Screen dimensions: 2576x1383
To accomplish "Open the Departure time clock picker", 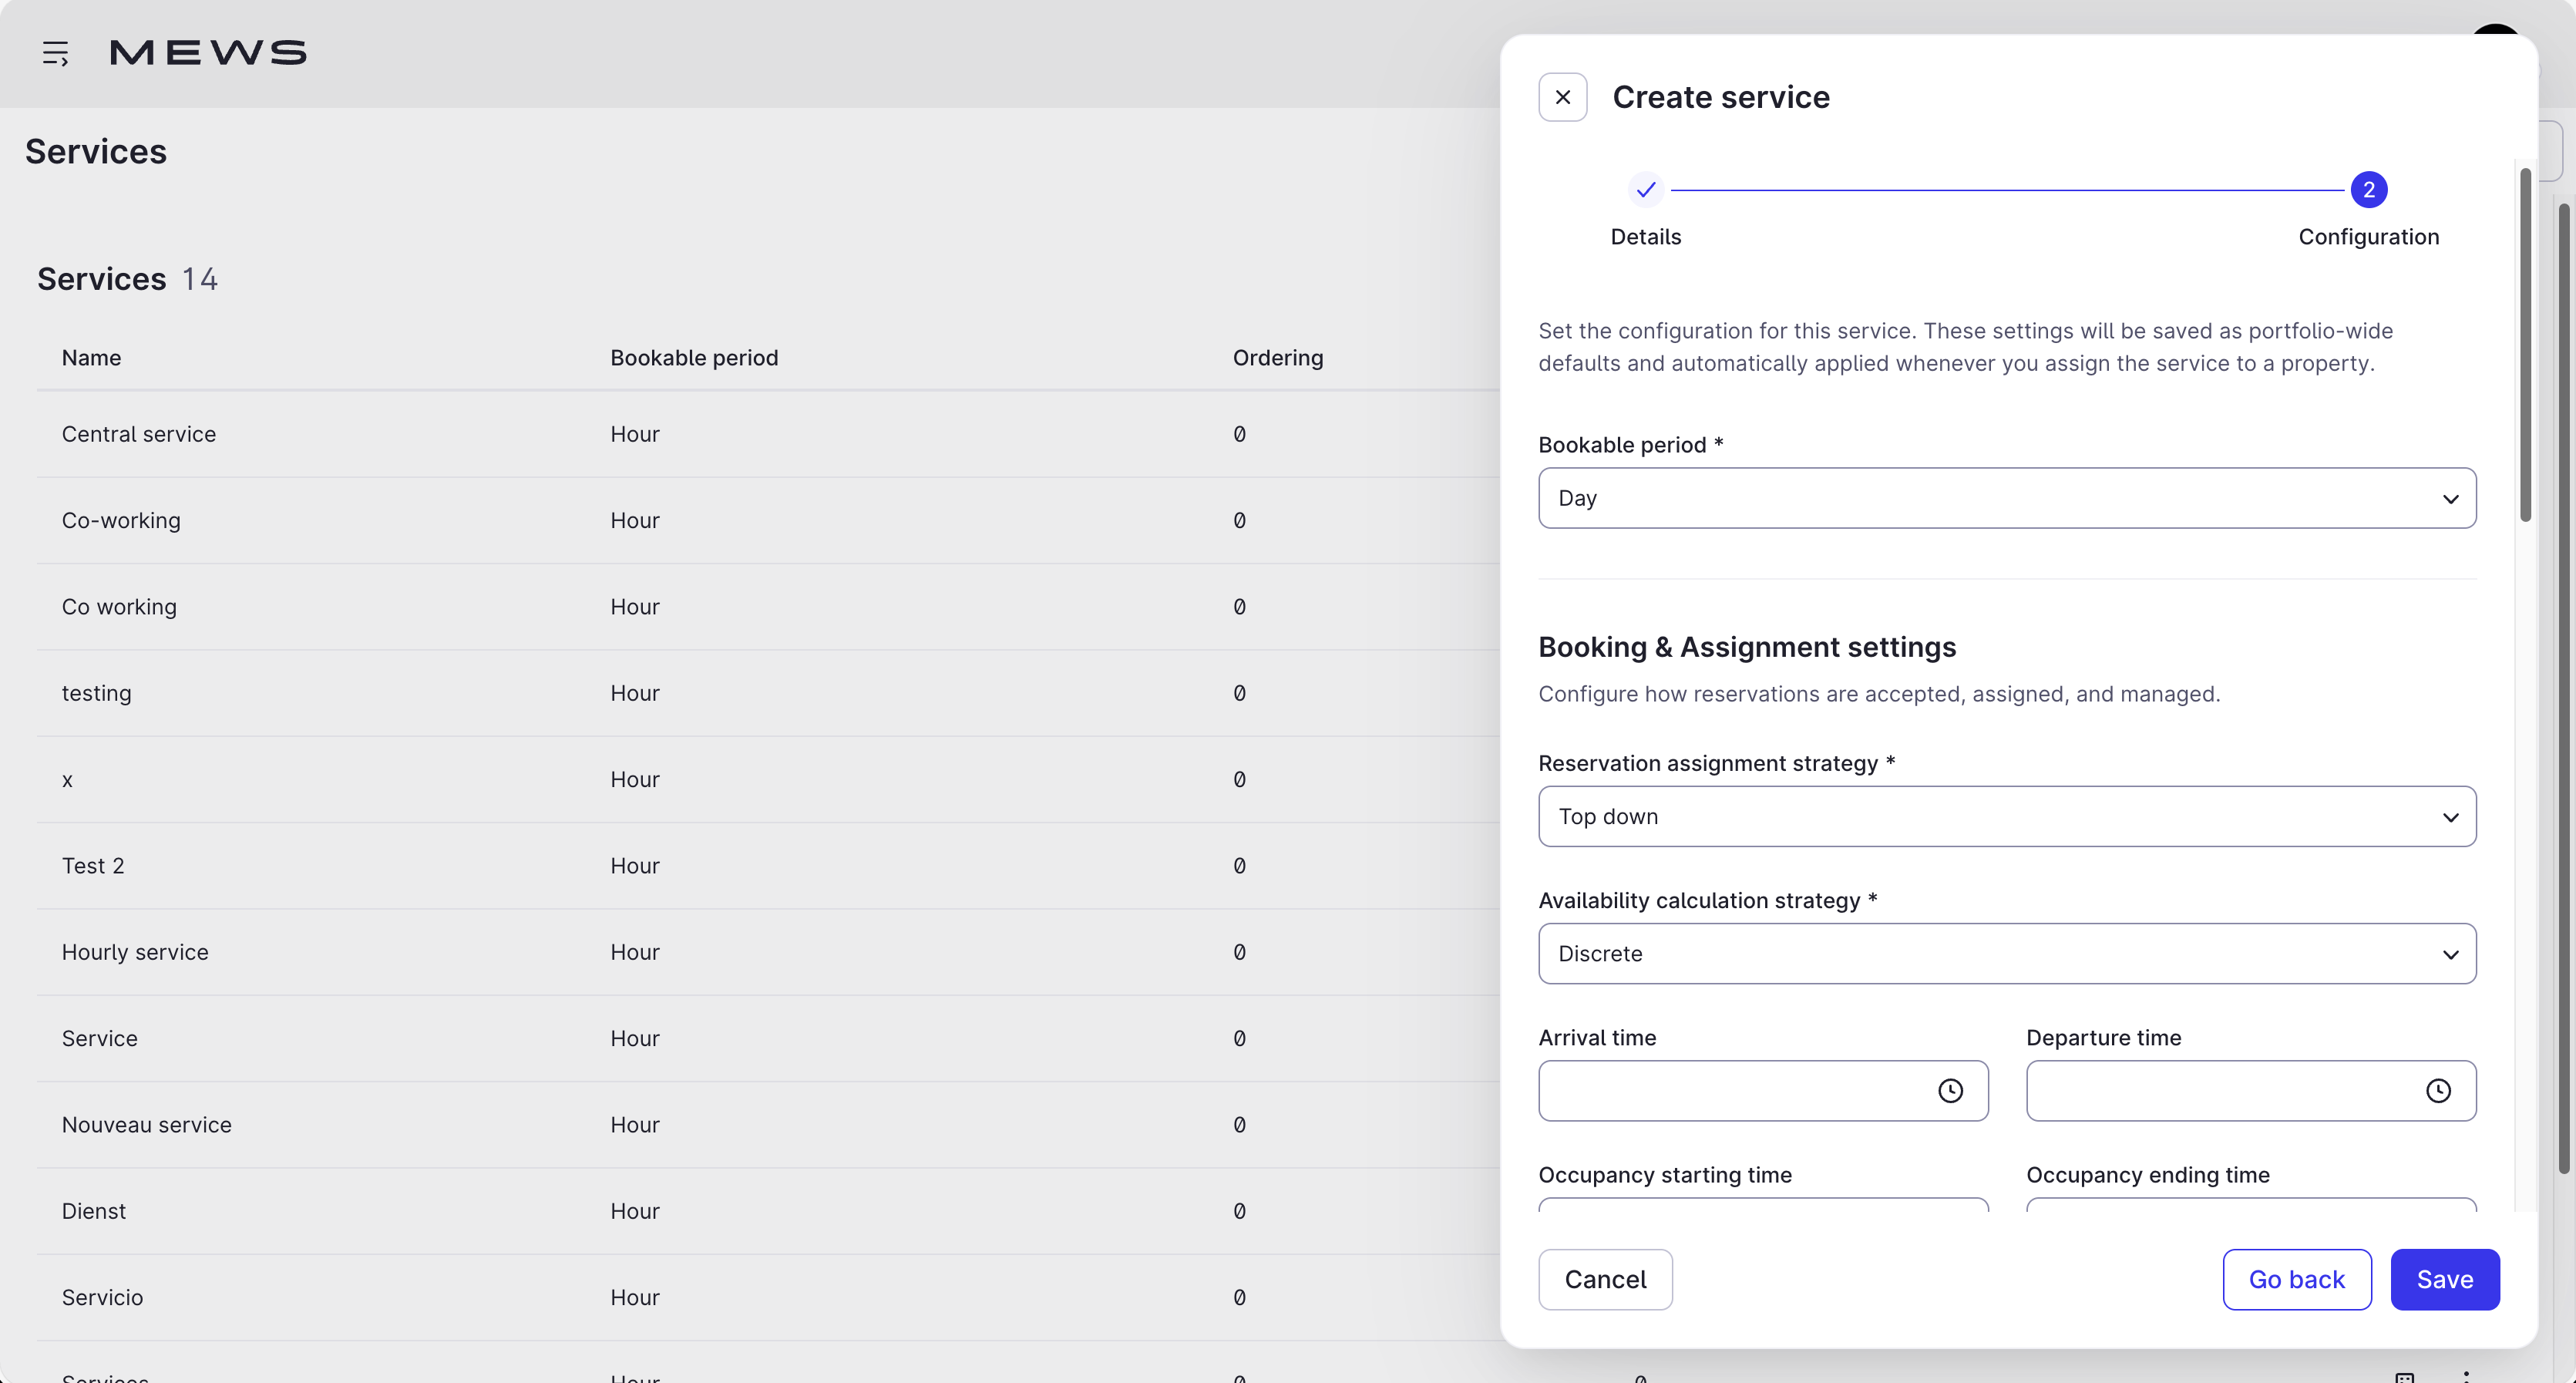I will pyautogui.click(x=2438, y=1090).
